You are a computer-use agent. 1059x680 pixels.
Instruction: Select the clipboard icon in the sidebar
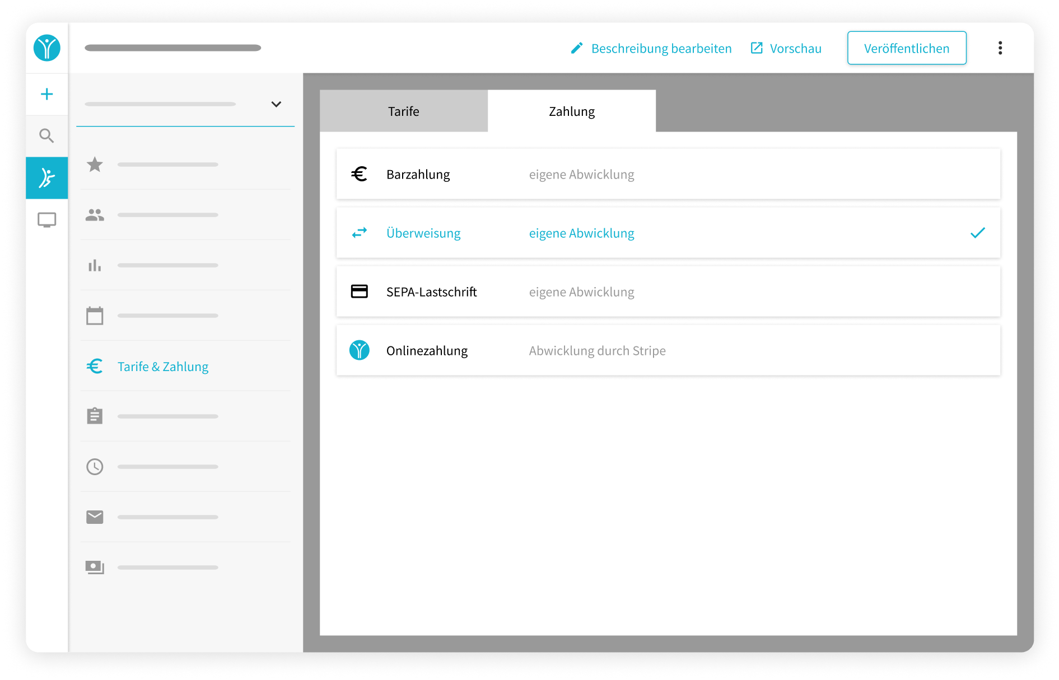tap(95, 416)
